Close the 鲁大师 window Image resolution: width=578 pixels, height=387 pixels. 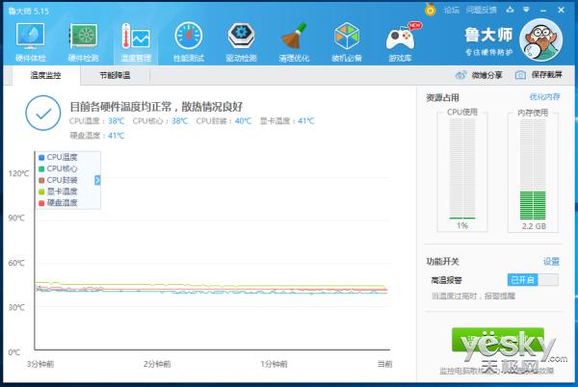[x=561, y=10]
